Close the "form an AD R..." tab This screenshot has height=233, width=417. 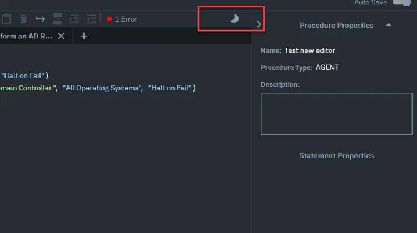click(61, 36)
